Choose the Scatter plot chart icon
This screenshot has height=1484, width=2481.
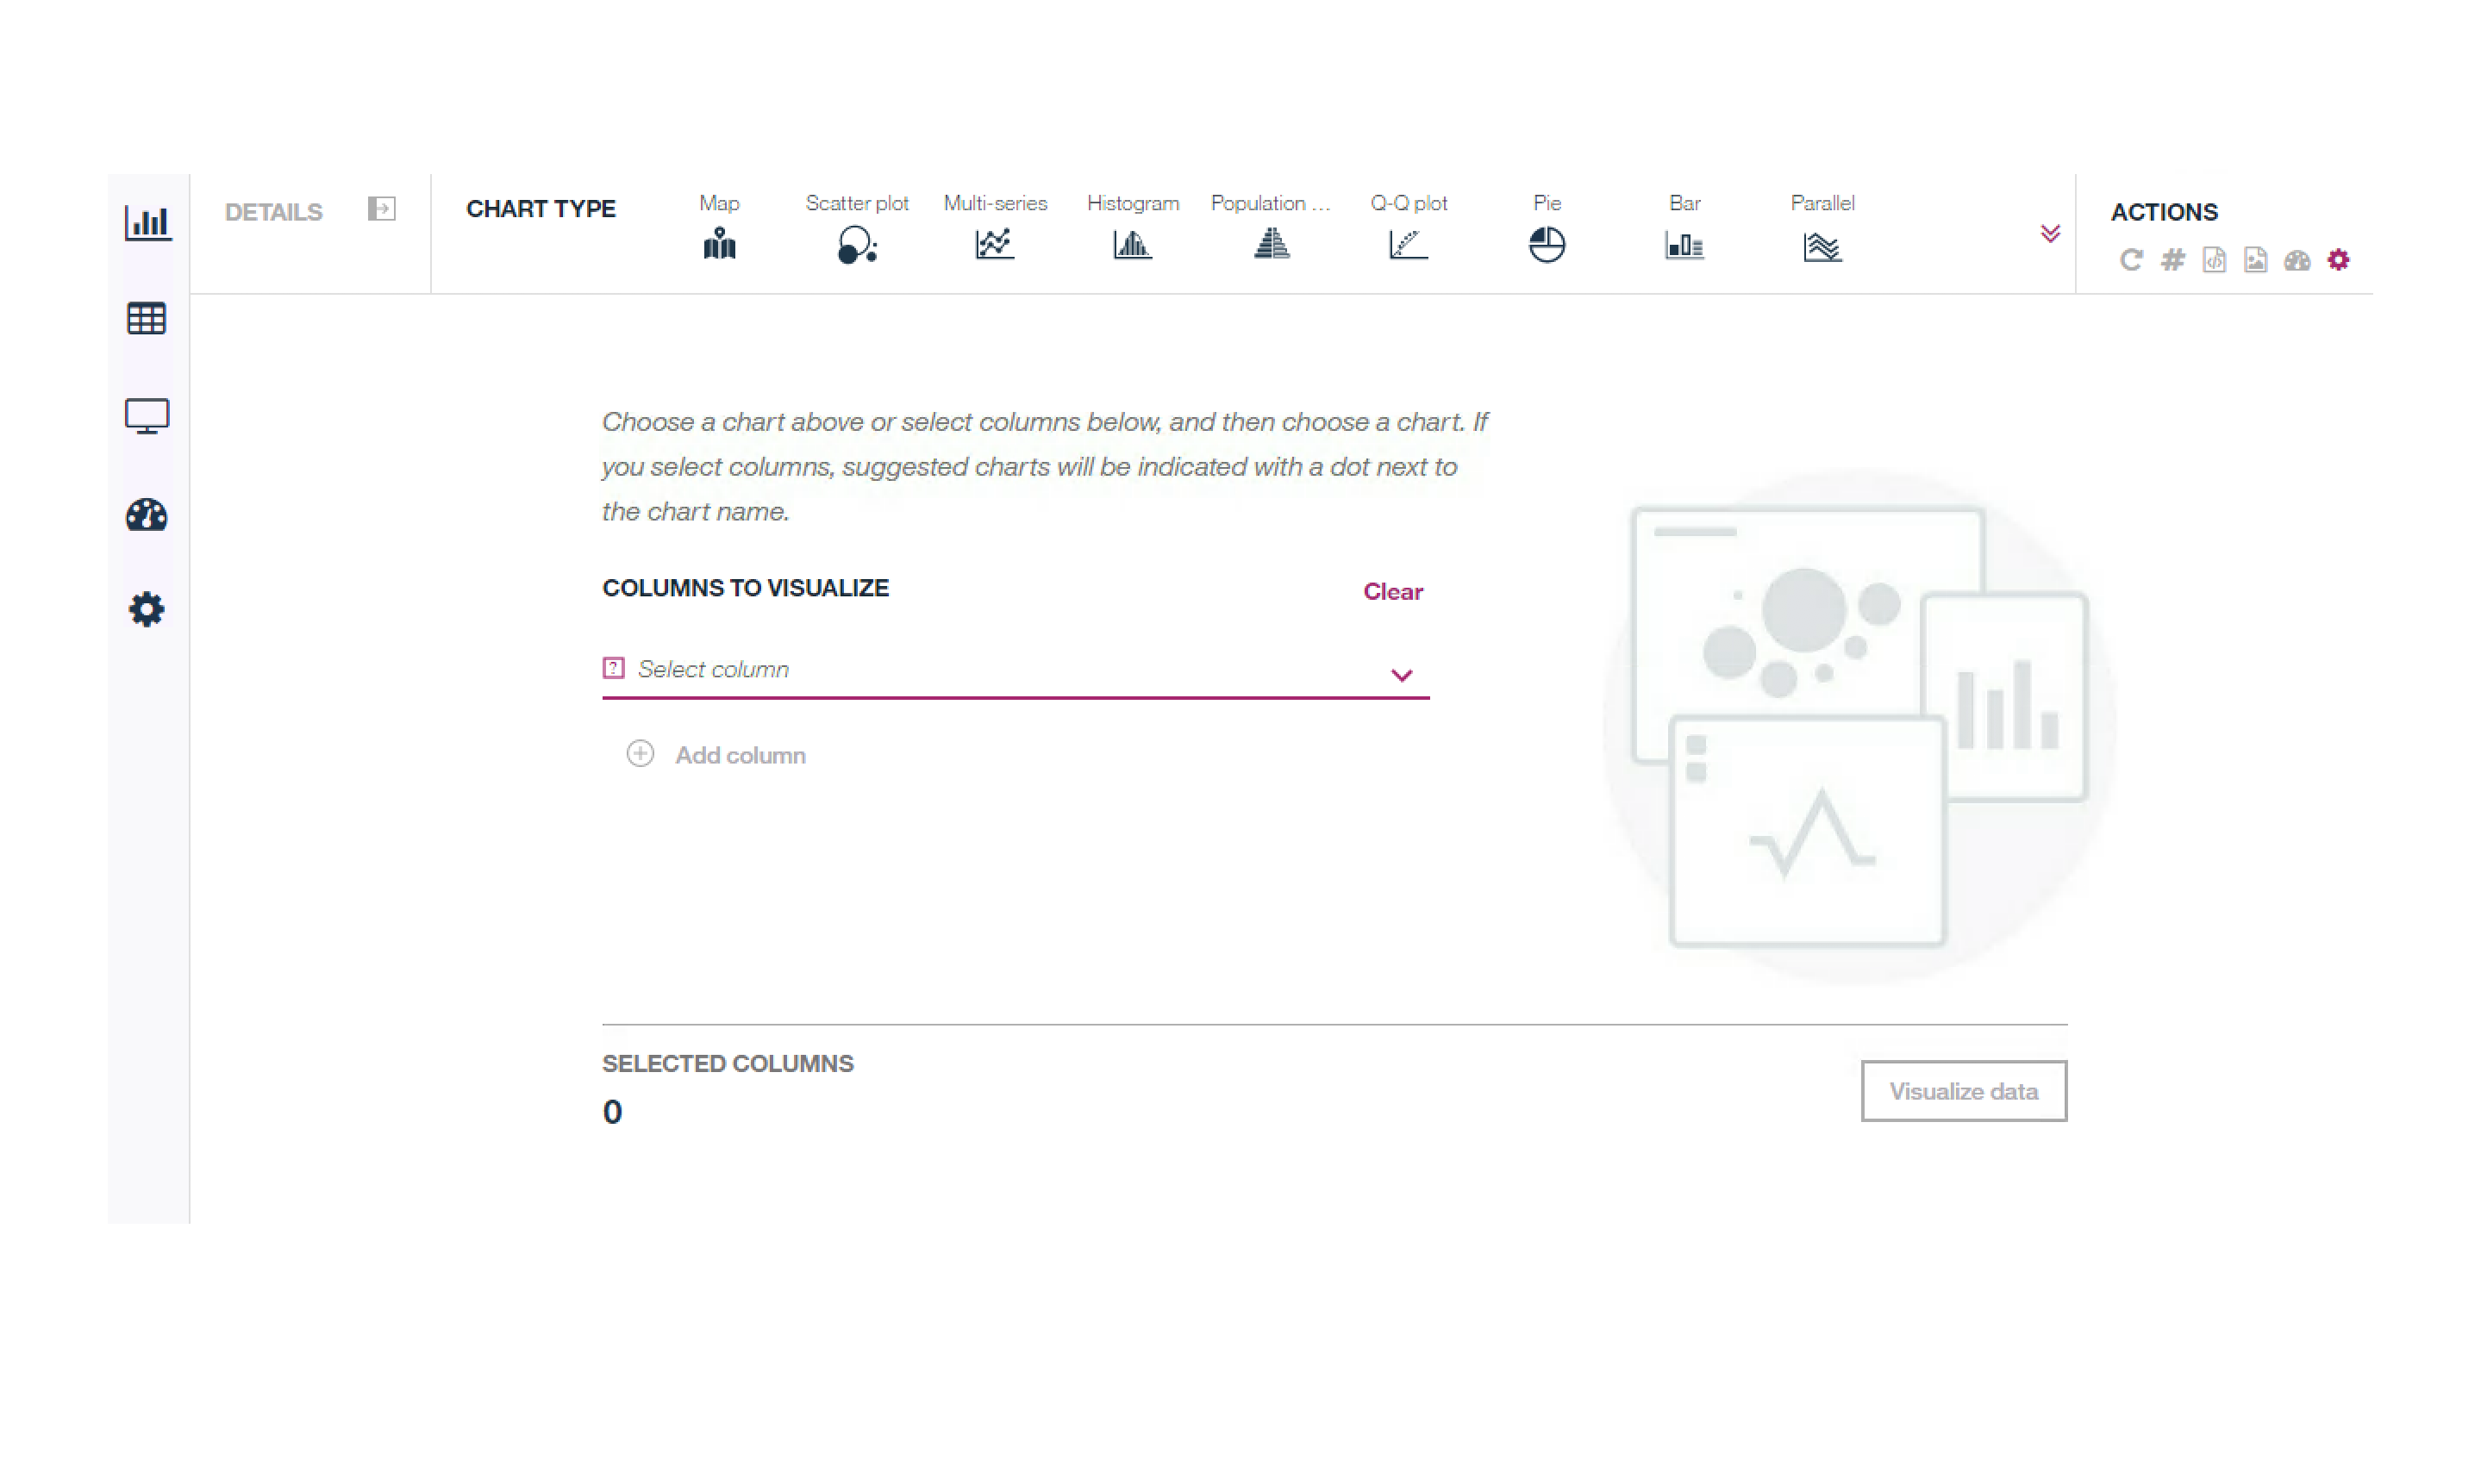(857, 244)
